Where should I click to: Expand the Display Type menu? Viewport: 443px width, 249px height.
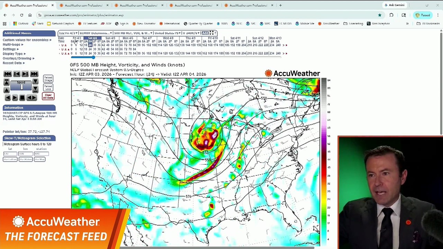tap(14, 54)
